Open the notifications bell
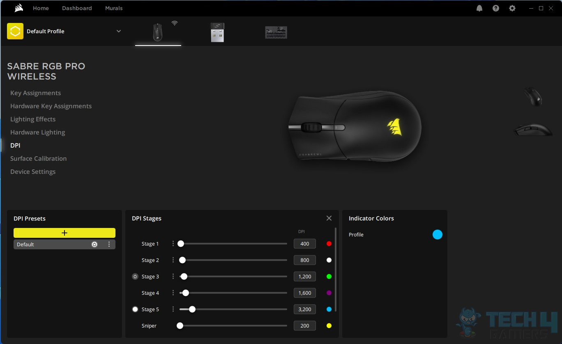562x344 pixels. [x=479, y=8]
